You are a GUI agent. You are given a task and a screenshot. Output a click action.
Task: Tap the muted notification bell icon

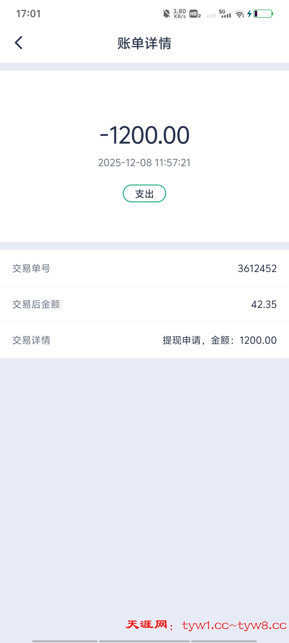click(x=166, y=14)
